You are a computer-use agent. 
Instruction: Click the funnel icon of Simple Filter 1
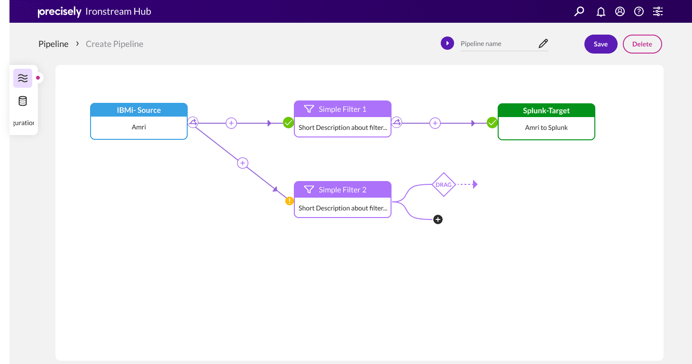(x=309, y=109)
